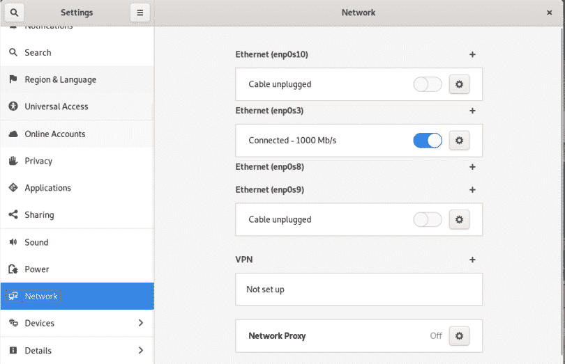Expand the Details submenu chevron
Screen dimensions: 565x364
141,350
